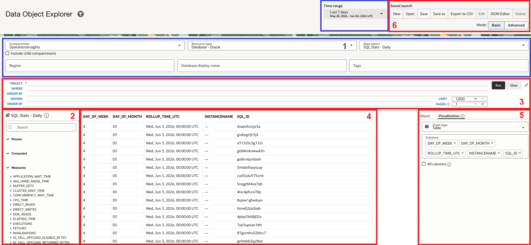
Task: Click the info icon next to PAGES
Action: tap(448, 104)
